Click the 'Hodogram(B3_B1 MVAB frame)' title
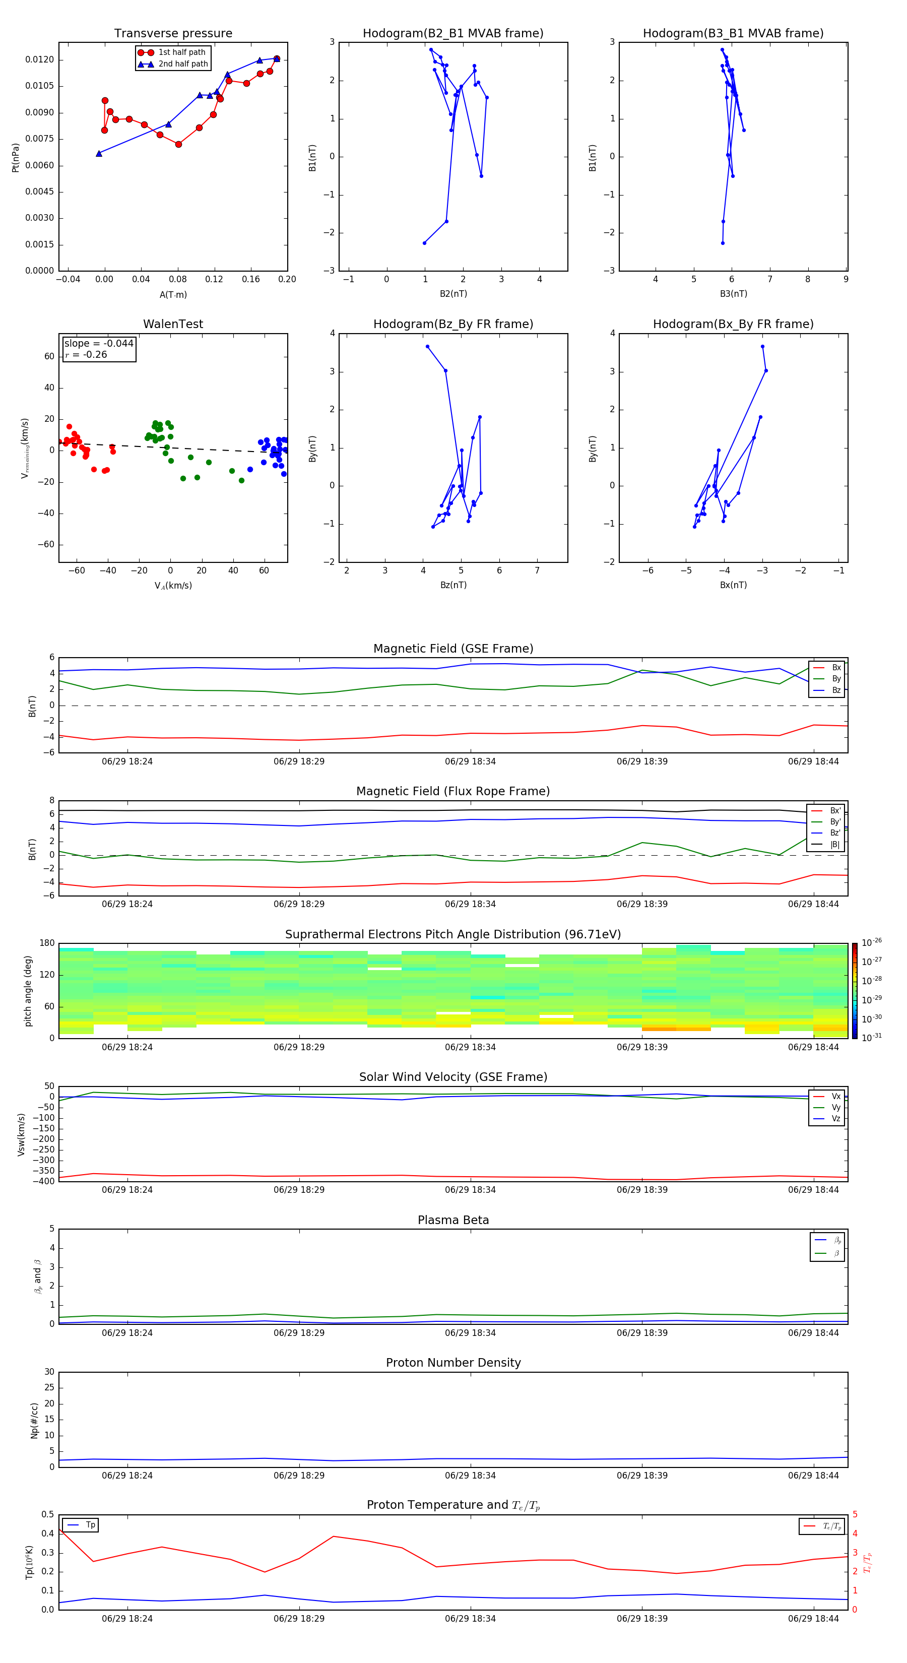 (x=733, y=33)
